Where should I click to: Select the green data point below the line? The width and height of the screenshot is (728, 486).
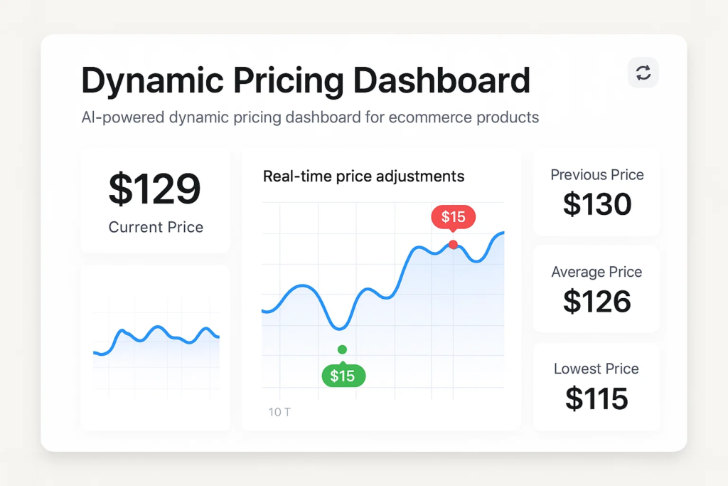(x=342, y=349)
